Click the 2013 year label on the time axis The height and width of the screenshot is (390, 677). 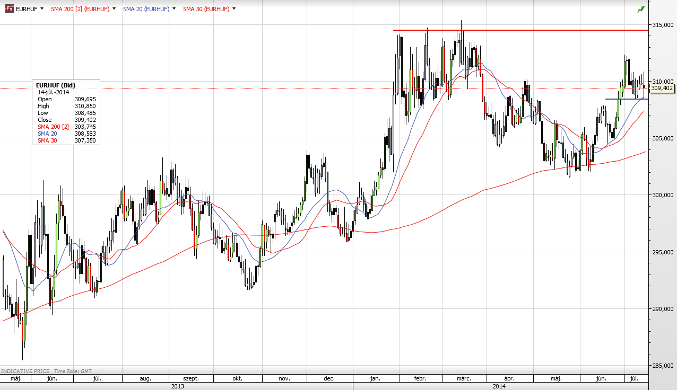pos(177,386)
